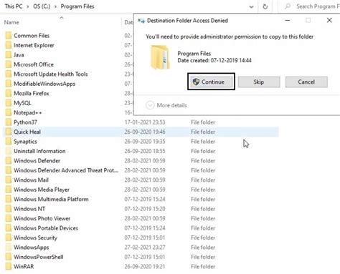
Task: Click Skip in access denied dialog
Action: pos(259,82)
